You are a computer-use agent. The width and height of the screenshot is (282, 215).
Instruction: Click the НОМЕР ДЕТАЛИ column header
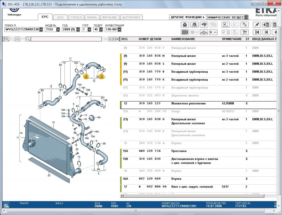tap(150, 39)
